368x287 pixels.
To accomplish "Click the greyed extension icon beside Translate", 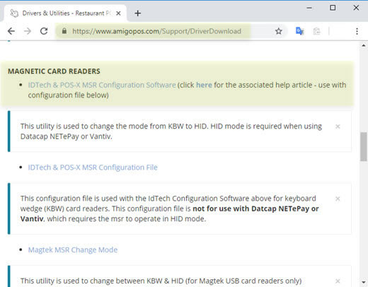I will click(x=316, y=31).
